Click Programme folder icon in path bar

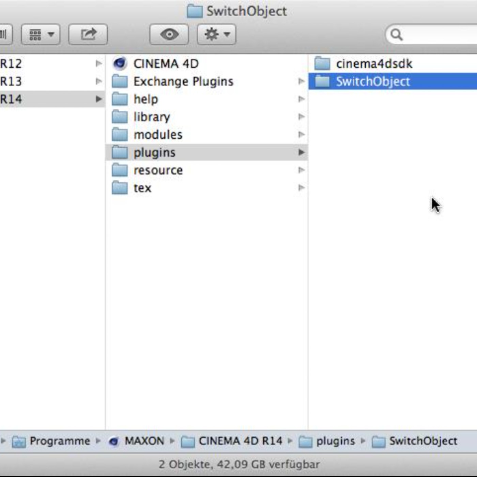(19, 442)
